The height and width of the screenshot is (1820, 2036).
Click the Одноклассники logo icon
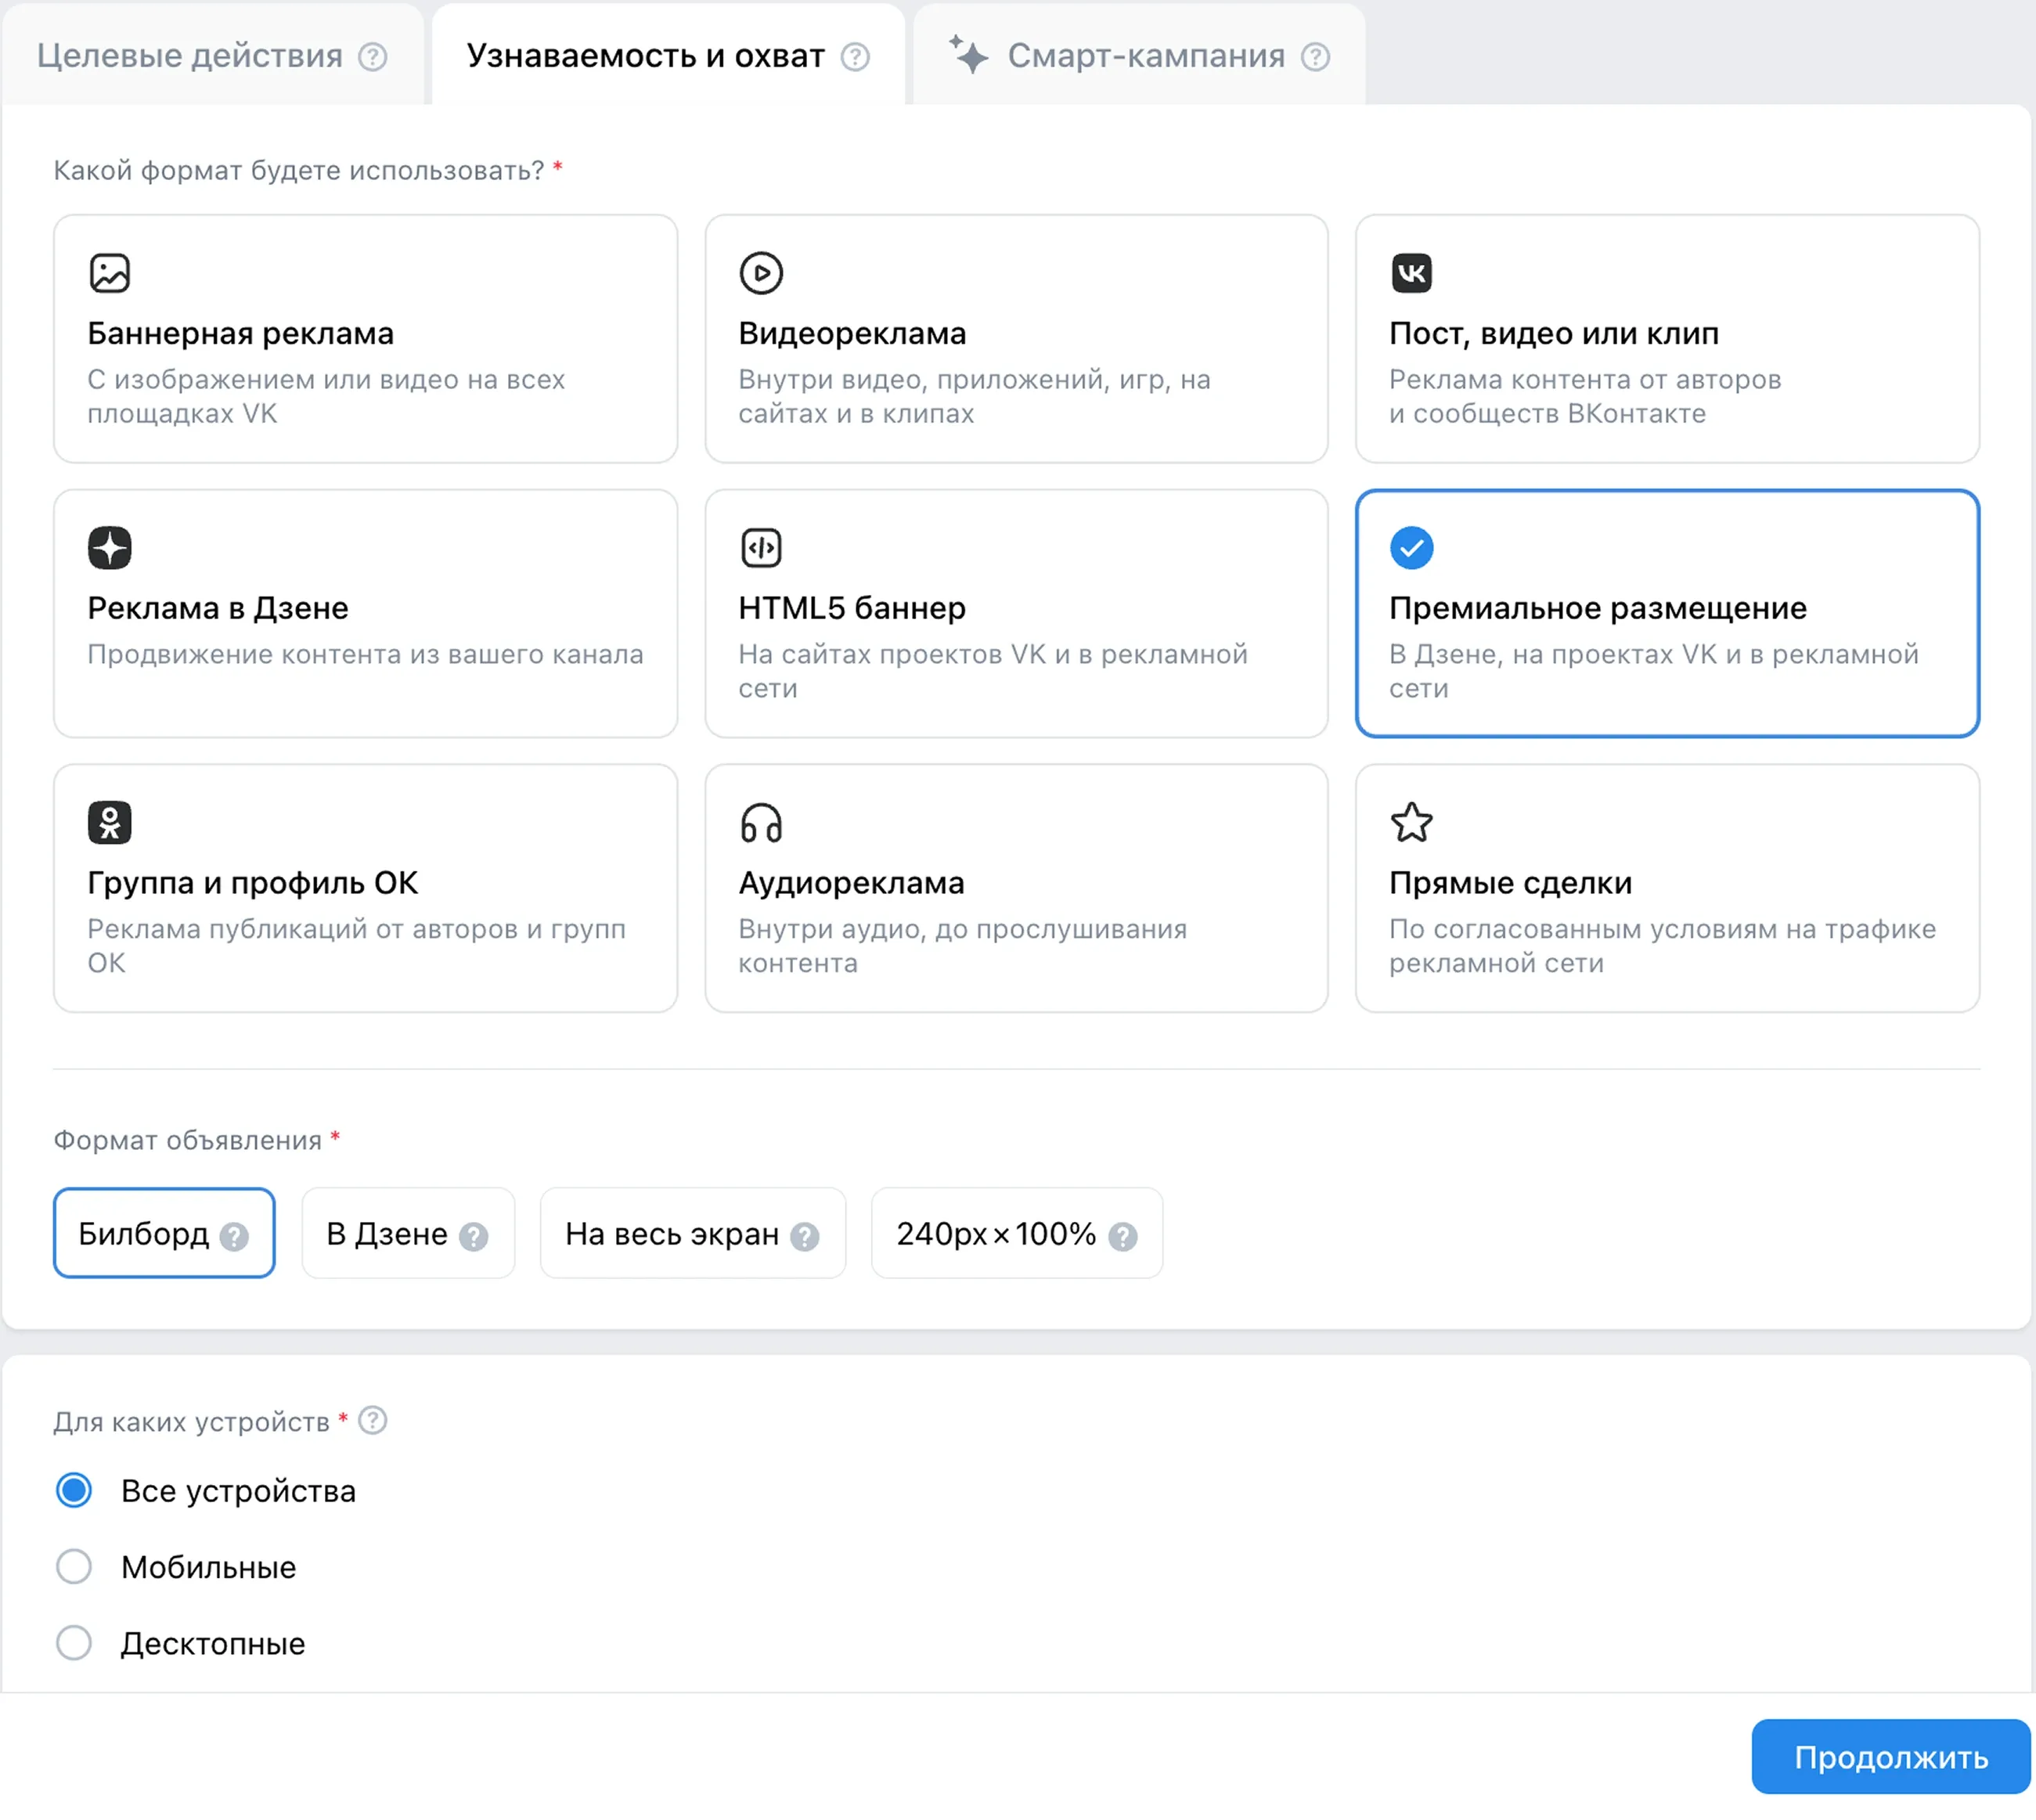109,823
